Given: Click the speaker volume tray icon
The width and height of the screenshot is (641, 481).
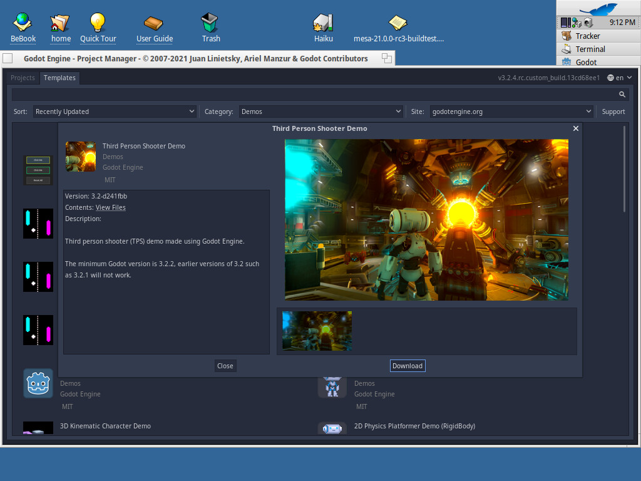Looking at the screenshot, I should click(x=588, y=23).
